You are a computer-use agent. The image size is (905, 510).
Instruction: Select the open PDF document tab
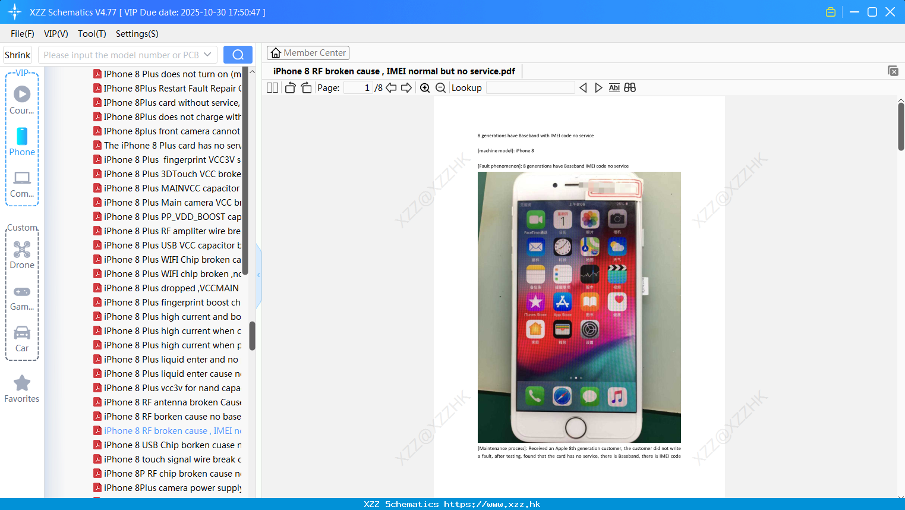[394, 71]
